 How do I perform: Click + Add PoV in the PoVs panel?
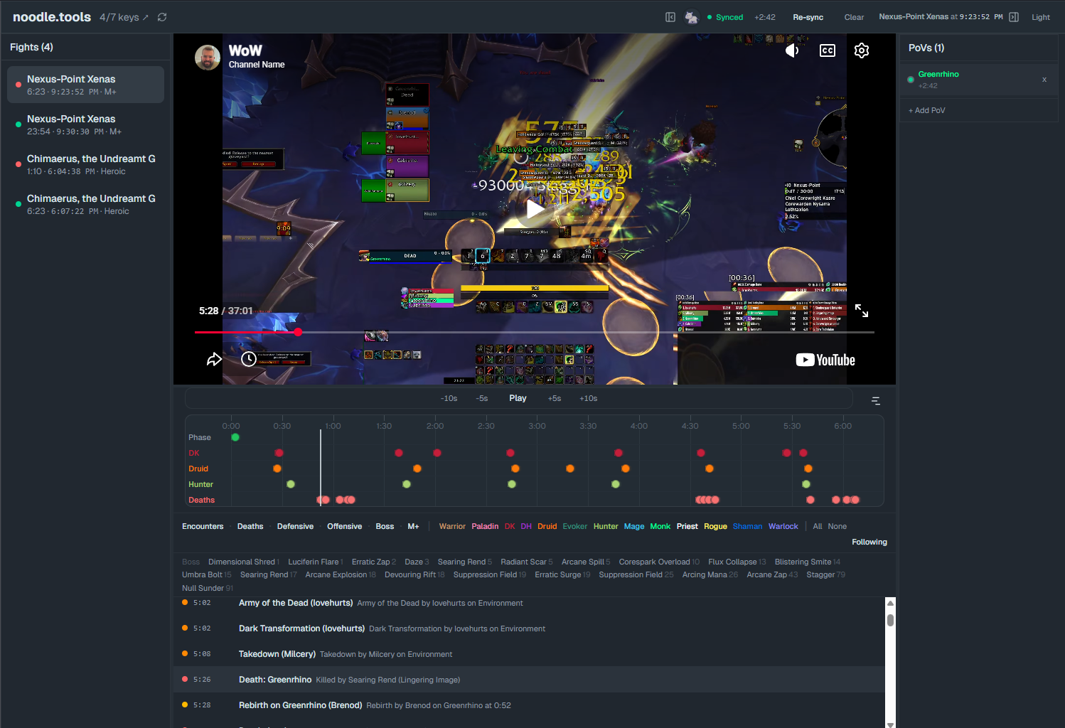click(x=926, y=110)
